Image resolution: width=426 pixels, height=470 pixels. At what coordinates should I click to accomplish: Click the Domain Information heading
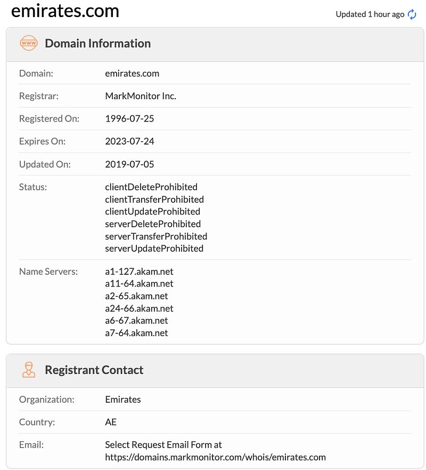[98, 43]
